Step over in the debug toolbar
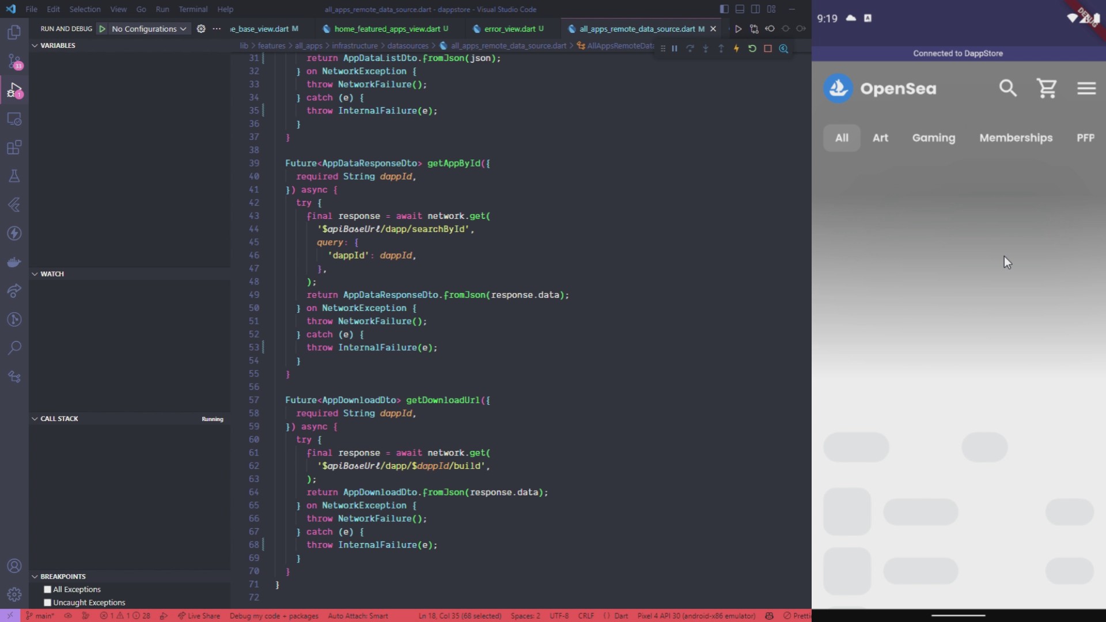 point(690,49)
